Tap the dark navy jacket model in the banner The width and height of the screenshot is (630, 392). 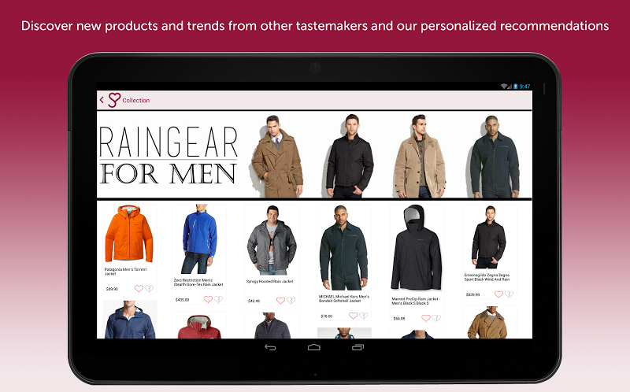coord(495,157)
